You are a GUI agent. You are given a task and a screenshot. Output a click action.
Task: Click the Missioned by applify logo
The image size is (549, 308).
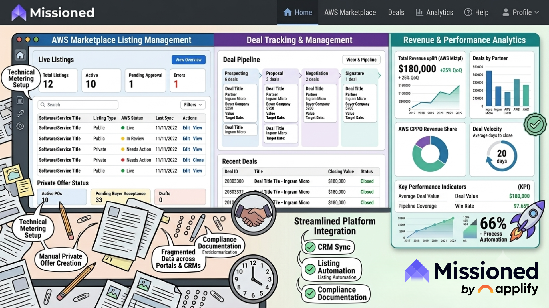472,277
